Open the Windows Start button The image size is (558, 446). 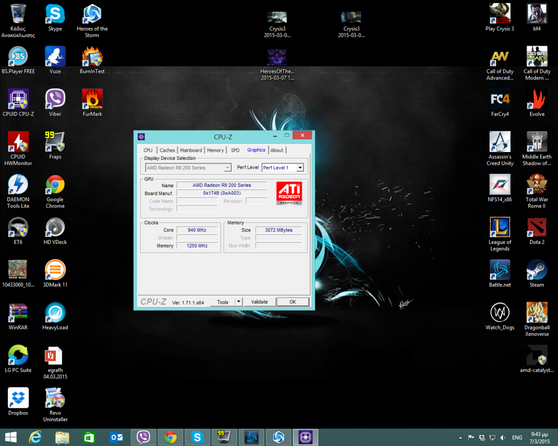[x=11, y=437]
